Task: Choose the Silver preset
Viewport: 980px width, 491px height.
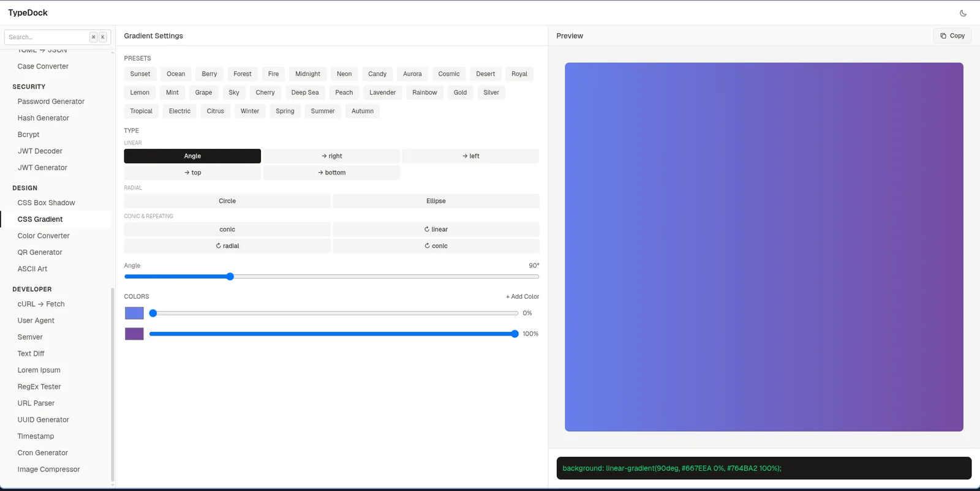Action: tap(491, 92)
